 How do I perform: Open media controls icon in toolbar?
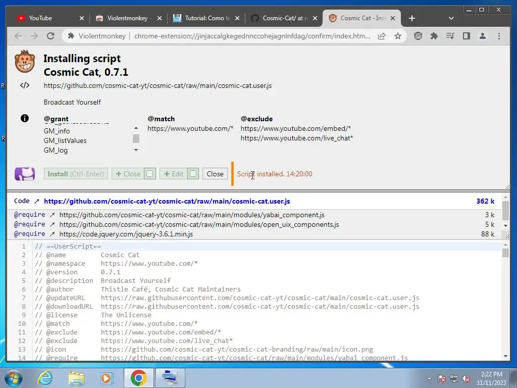pyautogui.click(x=450, y=36)
